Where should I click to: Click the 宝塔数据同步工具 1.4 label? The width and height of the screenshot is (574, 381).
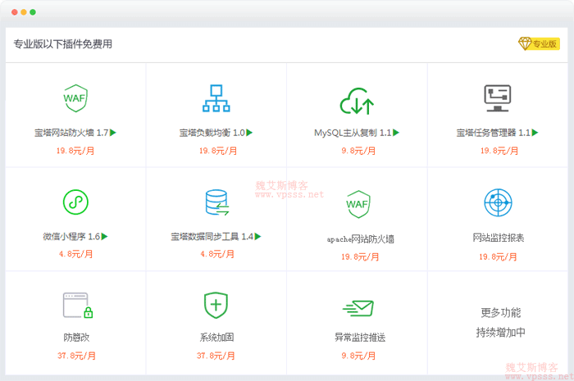coord(212,237)
